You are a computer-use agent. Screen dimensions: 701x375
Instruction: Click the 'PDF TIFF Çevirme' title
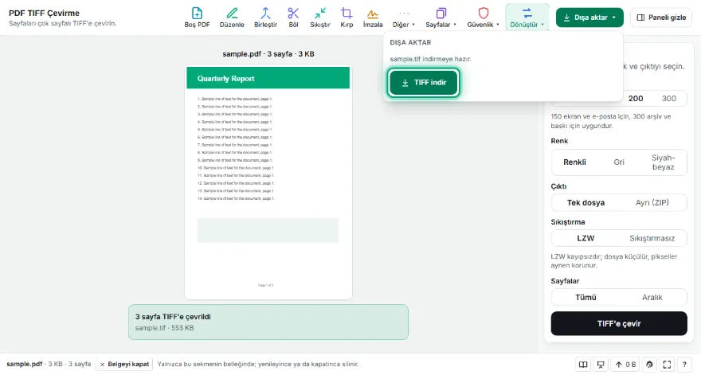coord(45,13)
